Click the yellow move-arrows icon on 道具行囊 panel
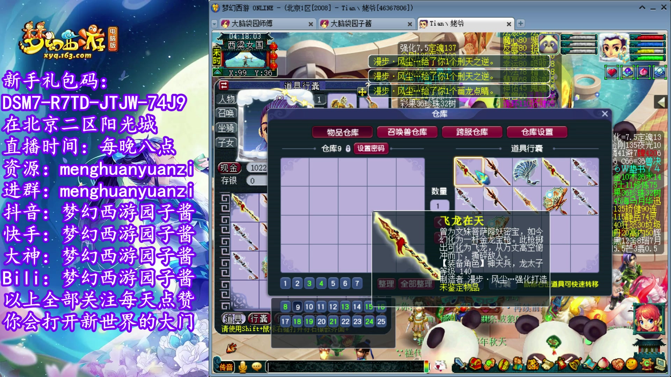The height and width of the screenshot is (377, 671). pos(362,92)
